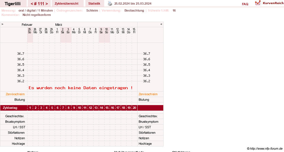Viewport: 284px width, 152px height.
Task: Click the right 36.2 temperature axis label
Action: click(146, 81)
